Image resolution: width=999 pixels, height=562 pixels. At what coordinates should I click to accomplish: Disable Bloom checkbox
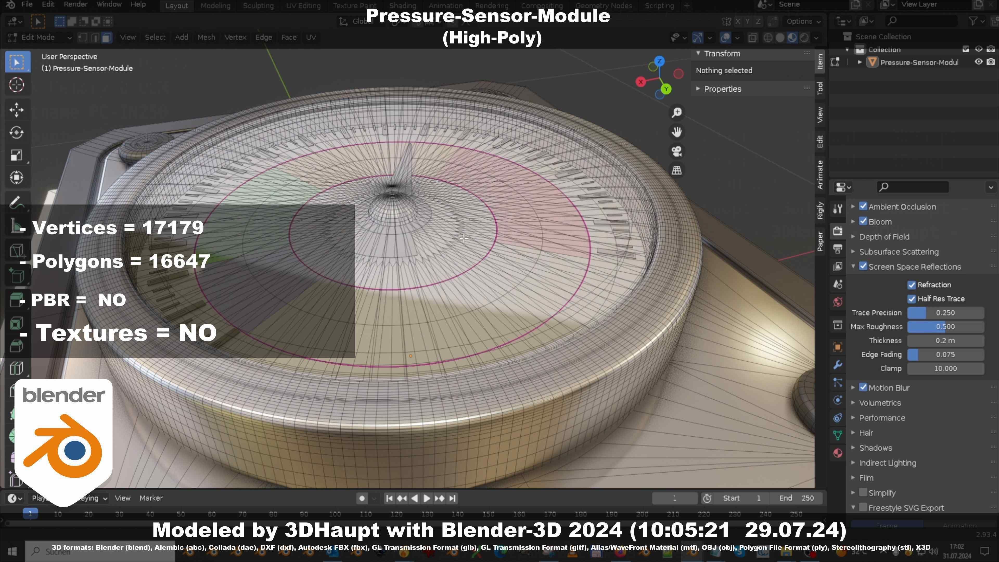pyautogui.click(x=863, y=221)
